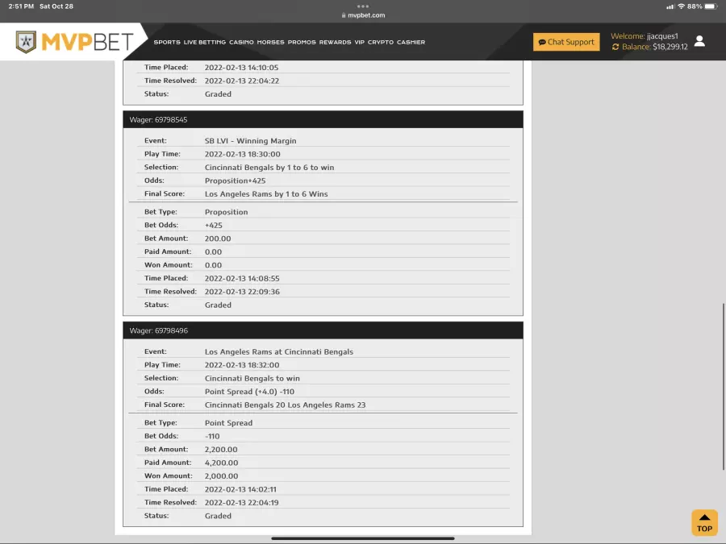Click 'Cincinnati Bengals to win' selection
726x544 pixels.
pyautogui.click(x=252, y=379)
